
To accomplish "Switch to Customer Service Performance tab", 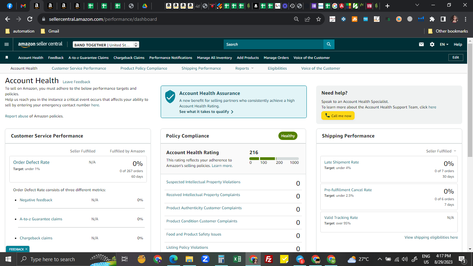I will (x=79, y=68).
